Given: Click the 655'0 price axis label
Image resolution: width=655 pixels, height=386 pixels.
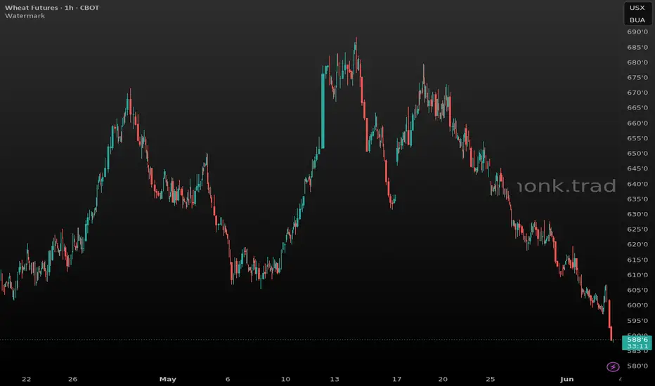Looking at the screenshot, I should click(637, 138).
